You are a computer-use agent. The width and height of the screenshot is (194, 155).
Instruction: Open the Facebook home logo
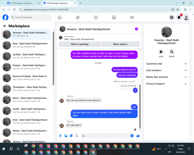pos(5,17)
